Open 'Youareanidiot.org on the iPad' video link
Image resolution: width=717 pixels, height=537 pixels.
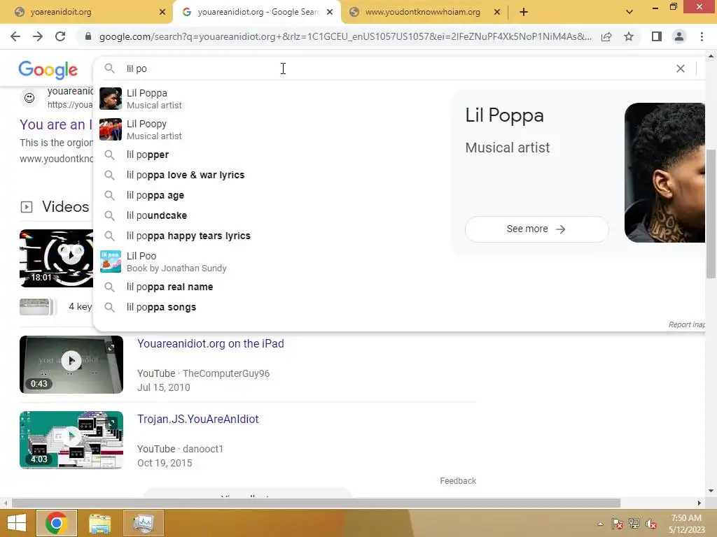click(x=210, y=343)
